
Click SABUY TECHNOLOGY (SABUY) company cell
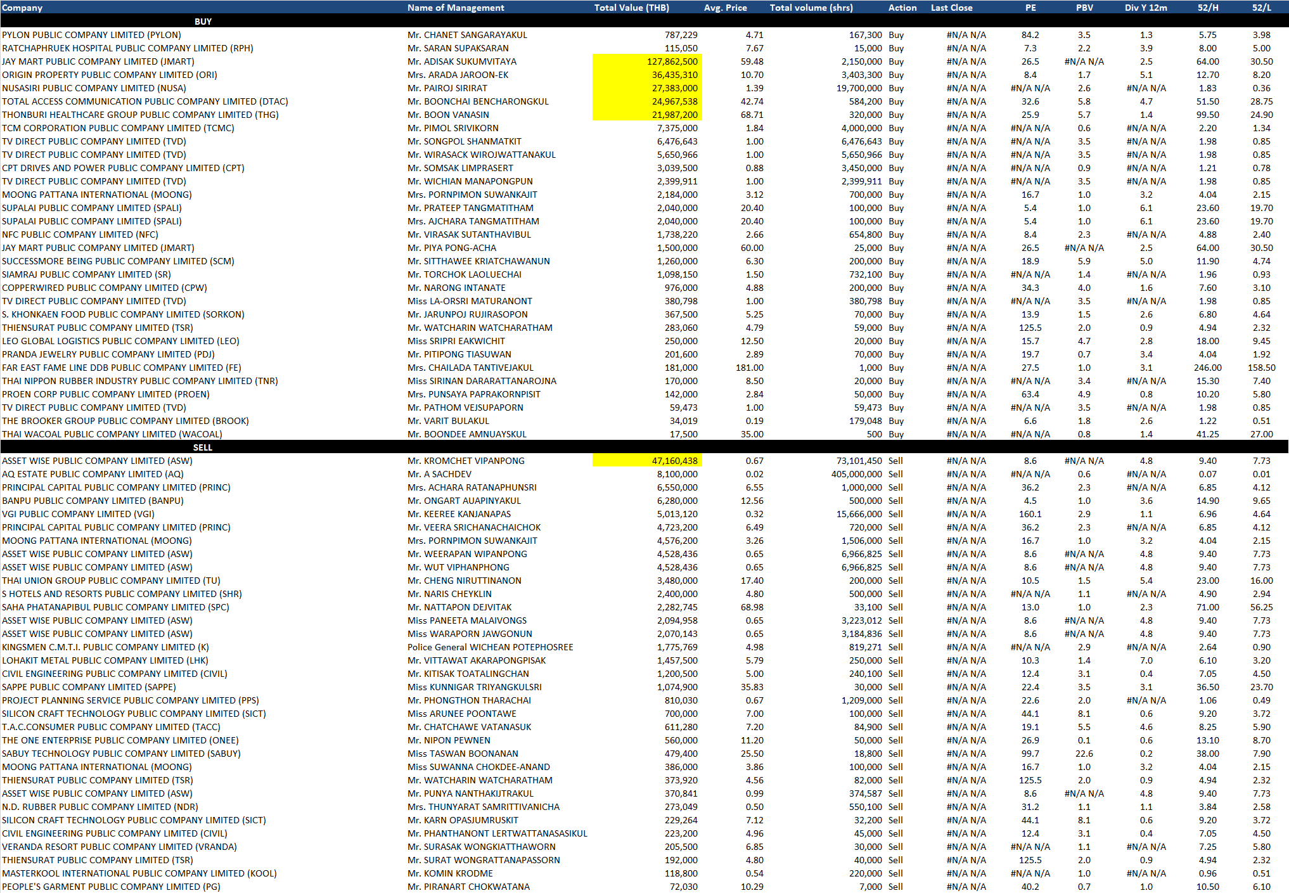coord(121,754)
